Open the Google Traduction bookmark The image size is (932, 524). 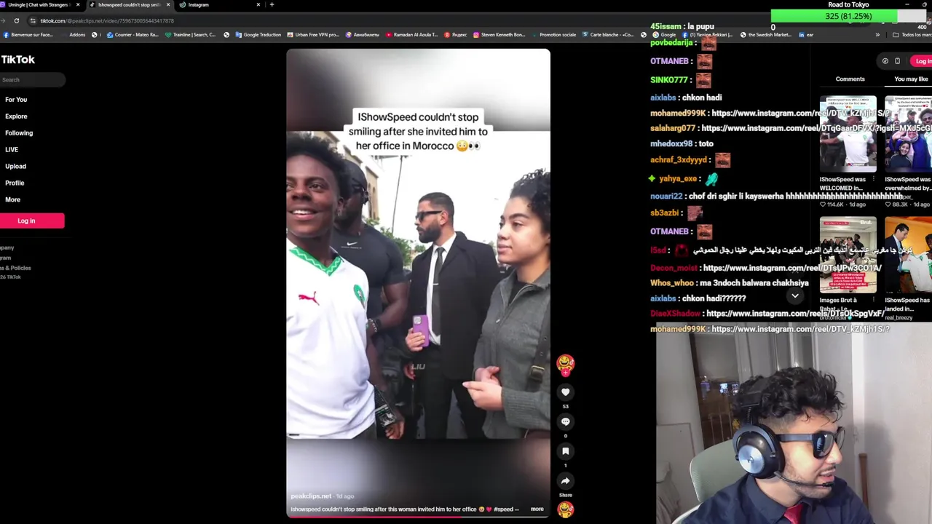(258, 34)
